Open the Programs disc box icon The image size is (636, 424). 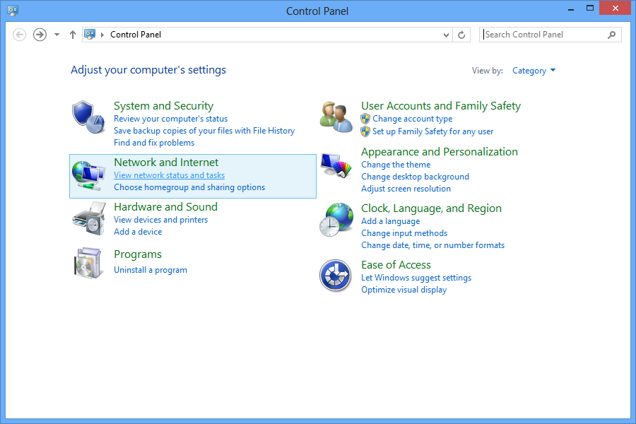pyautogui.click(x=88, y=263)
